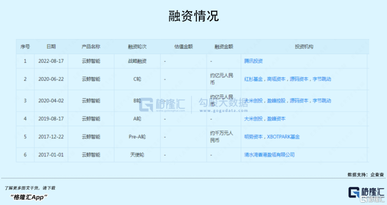Click the C轮 round cell
This screenshot has height=205, width=387.
[137, 79]
